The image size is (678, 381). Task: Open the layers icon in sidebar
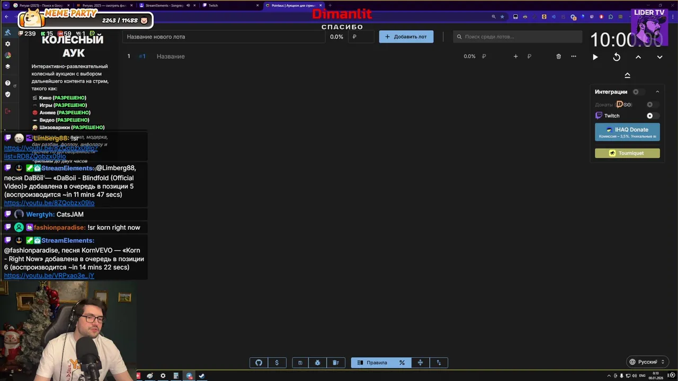coord(7,67)
